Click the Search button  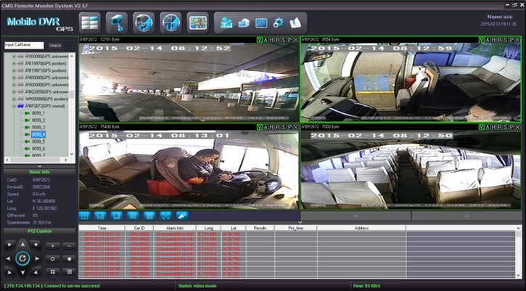point(55,45)
